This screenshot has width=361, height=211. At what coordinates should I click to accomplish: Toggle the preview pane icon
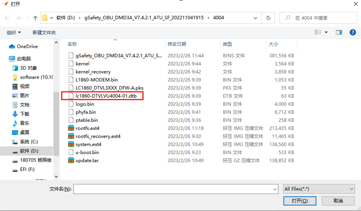(339, 33)
